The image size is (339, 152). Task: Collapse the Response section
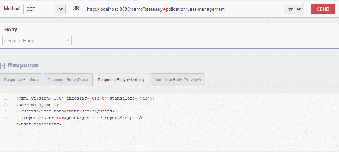(x=3, y=65)
